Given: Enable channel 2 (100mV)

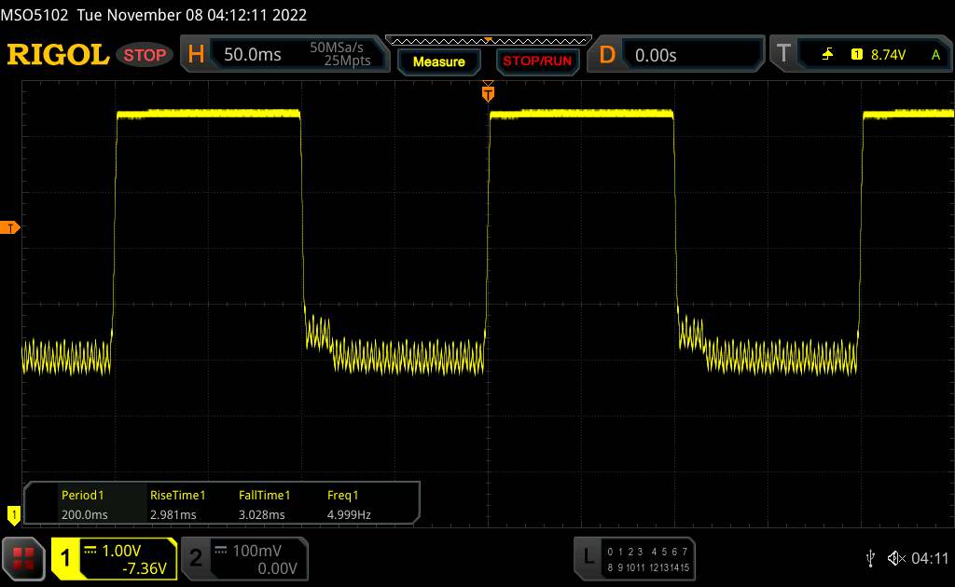Looking at the screenshot, I should (242, 558).
